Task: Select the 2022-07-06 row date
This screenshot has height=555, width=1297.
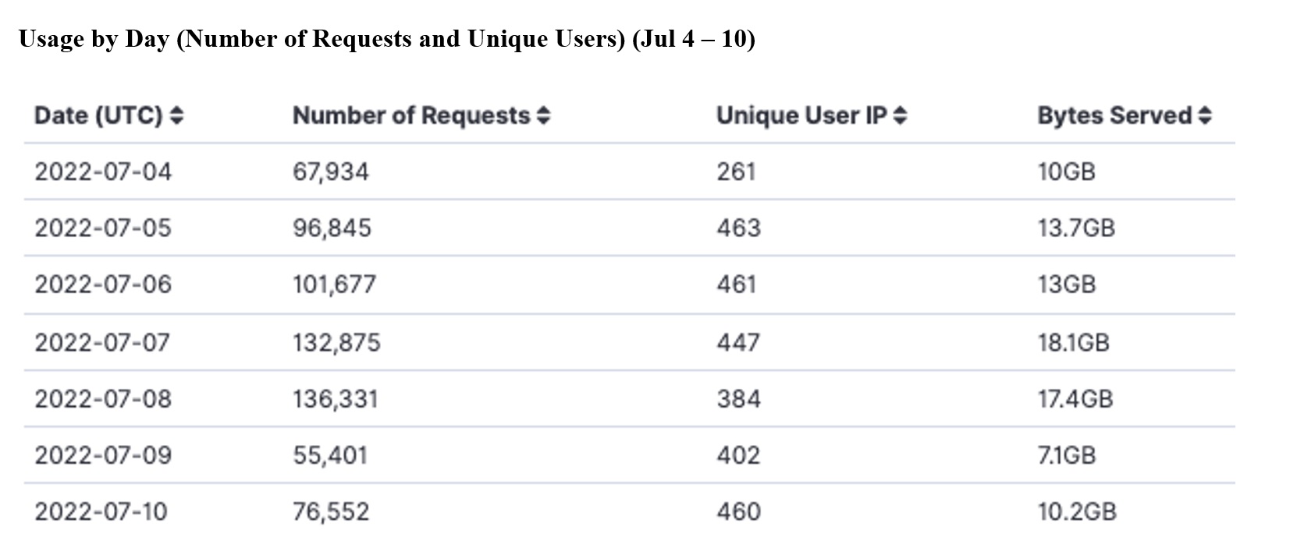Action: click(103, 284)
